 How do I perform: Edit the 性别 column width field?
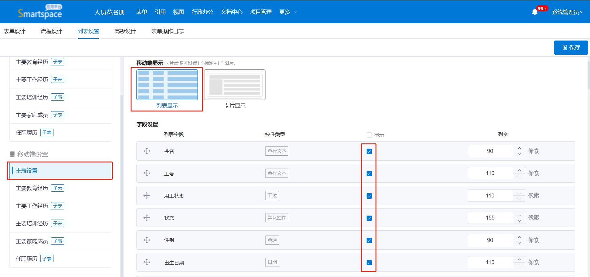click(x=490, y=240)
